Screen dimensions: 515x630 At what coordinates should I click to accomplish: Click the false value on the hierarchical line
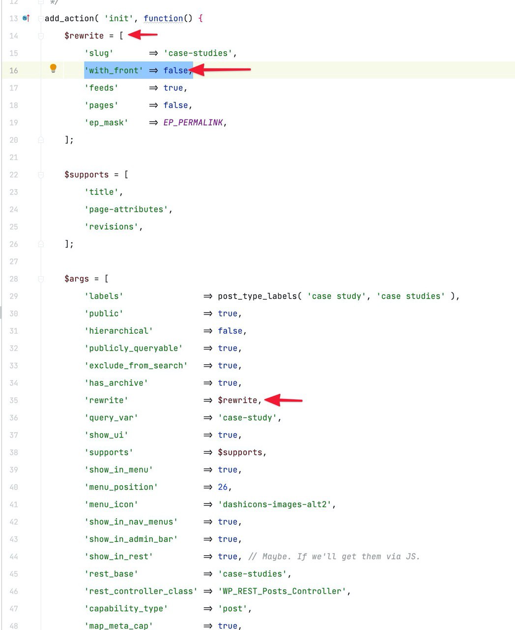pyautogui.click(x=230, y=331)
